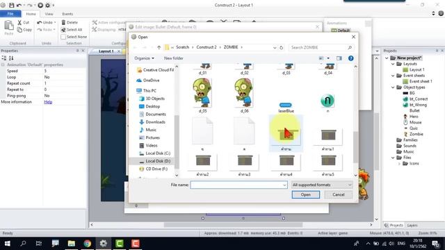This screenshot has height=250, width=445.
Task: Switch to the Events ribbon tab
Action: pyautogui.click(x=67, y=14)
